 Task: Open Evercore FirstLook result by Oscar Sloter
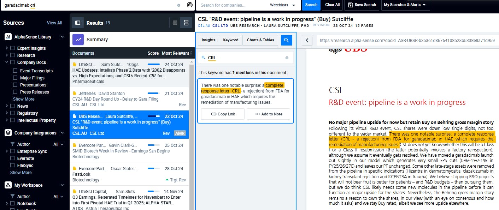point(129,174)
